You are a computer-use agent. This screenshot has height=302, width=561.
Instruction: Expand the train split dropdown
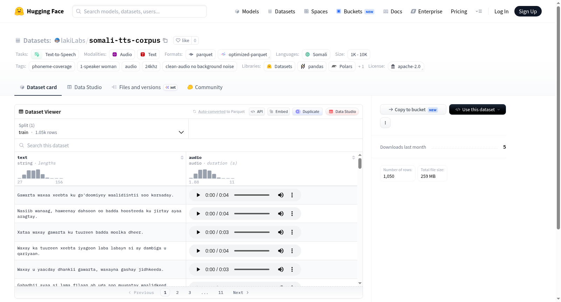pyautogui.click(x=101, y=129)
